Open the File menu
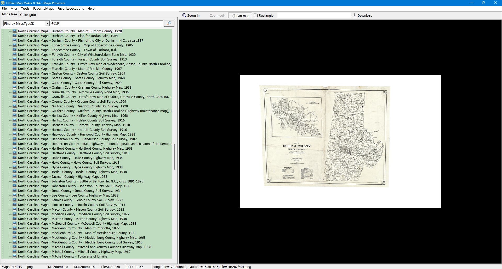The width and height of the screenshot is (502, 269). click(x=4, y=9)
